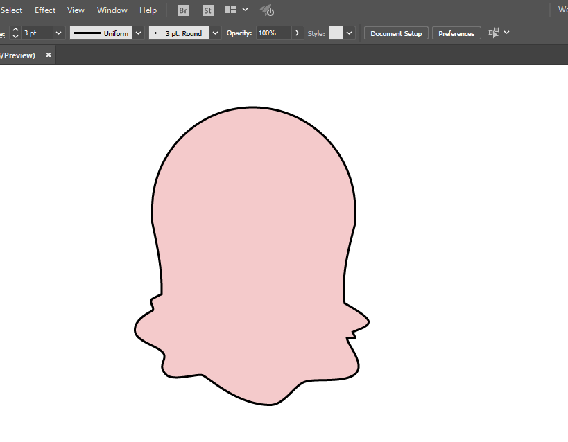Screen dimensions: 568x442
Task: Expand the 3 pt. Round brush dropdown
Action: [215, 33]
